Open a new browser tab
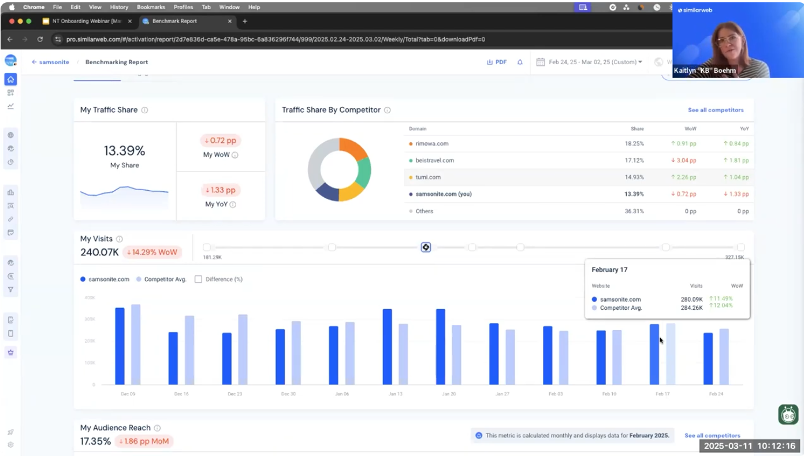This screenshot has width=804, height=456. pyautogui.click(x=245, y=21)
